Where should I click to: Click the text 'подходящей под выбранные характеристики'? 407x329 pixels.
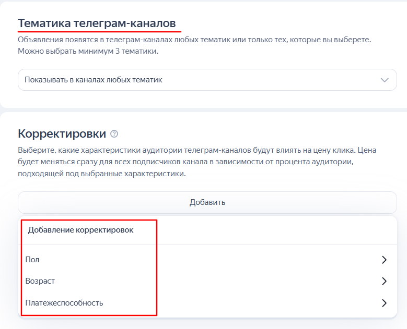102,173
